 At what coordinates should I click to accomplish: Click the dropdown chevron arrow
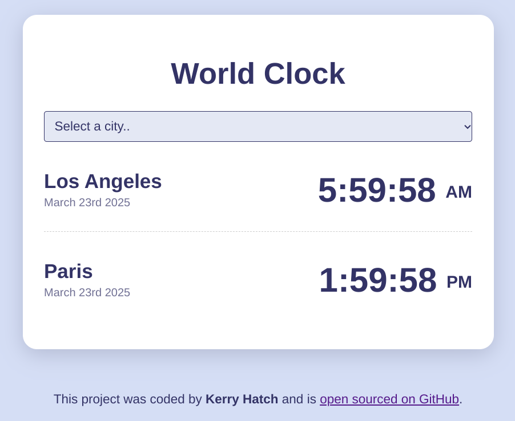coord(465,126)
